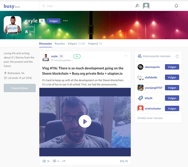Click the reputation 71 badge in the post
The width and height of the screenshot is (188, 167).
[x=61, y=56]
